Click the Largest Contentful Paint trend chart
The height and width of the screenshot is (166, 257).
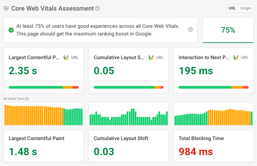44,115
